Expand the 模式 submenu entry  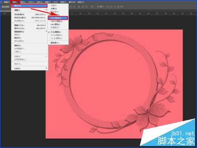(29, 6)
